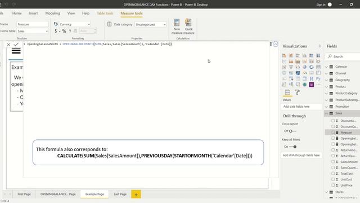360x203 pixels.
Task: Select the ribbon chart visual
Action: pyautogui.click(x=318, y=61)
